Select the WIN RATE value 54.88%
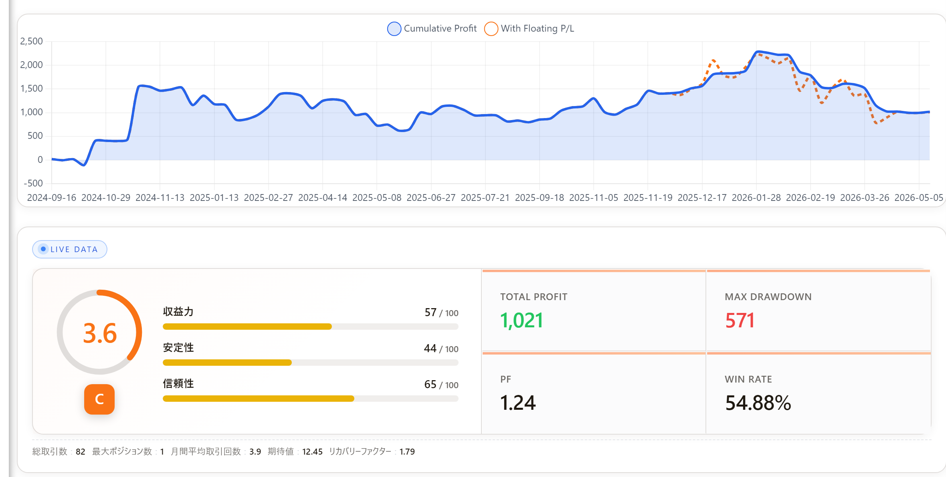The width and height of the screenshot is (946, 477). click(758, 403)
